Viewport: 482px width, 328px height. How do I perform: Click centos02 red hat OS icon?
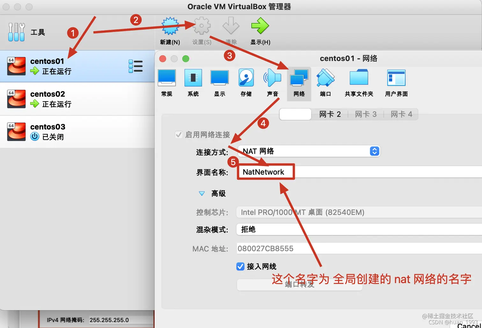point(16,99)
